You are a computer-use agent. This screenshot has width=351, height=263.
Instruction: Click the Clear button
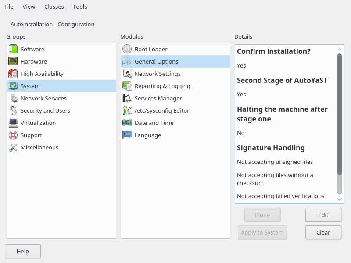click(323, 232)
